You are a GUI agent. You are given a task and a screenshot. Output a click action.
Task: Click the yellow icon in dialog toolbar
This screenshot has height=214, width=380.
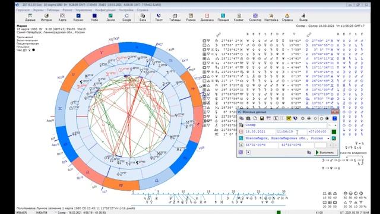click(x=289, y=118)
